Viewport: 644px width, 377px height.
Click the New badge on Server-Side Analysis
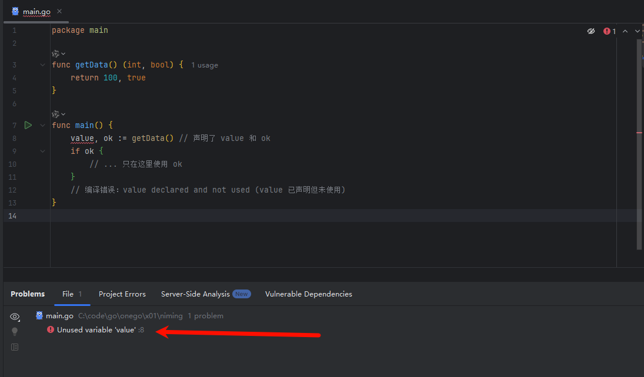(242, 294)
